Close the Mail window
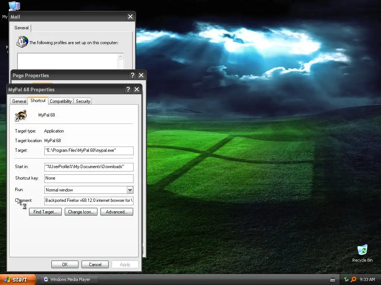The height and width of the screenshot is (285, 381). tap(131, 16)
